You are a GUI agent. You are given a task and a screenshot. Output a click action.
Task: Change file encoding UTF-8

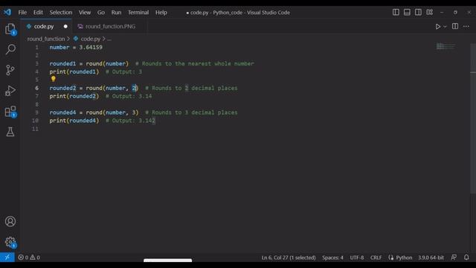coord(357,258)
